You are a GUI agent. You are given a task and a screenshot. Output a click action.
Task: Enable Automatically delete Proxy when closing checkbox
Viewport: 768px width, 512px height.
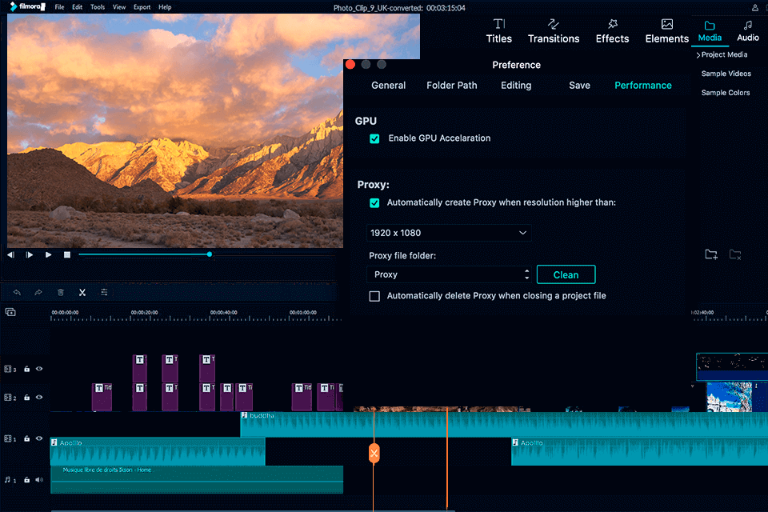(374, 296)
